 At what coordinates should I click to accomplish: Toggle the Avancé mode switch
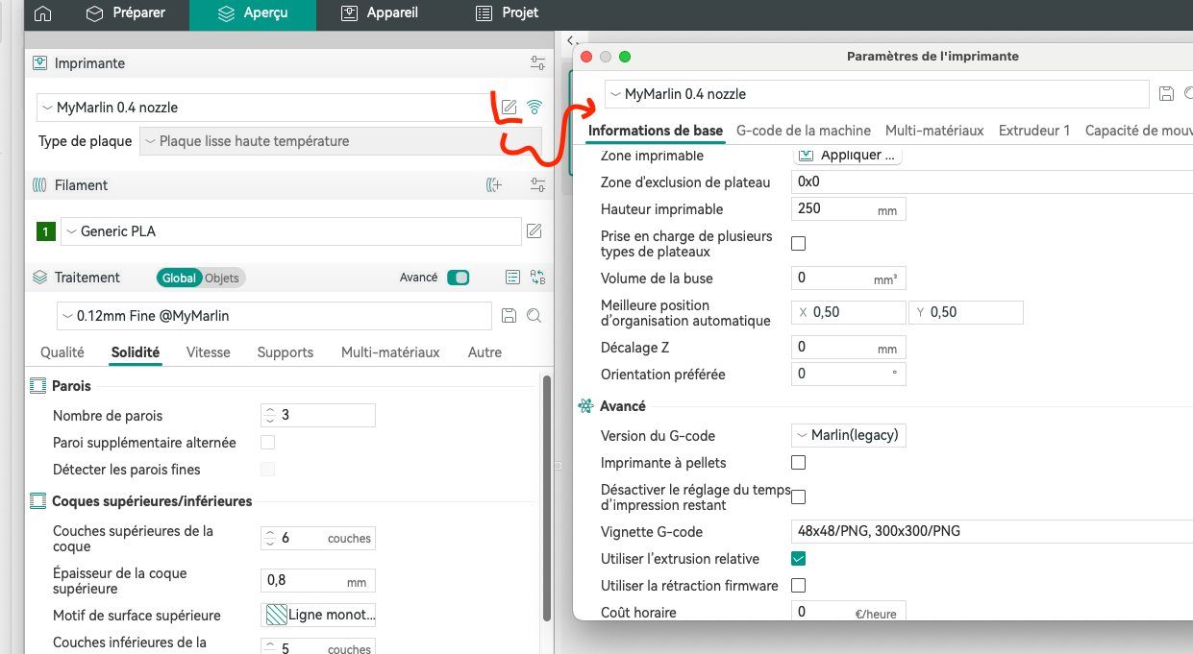pos(459,278)
